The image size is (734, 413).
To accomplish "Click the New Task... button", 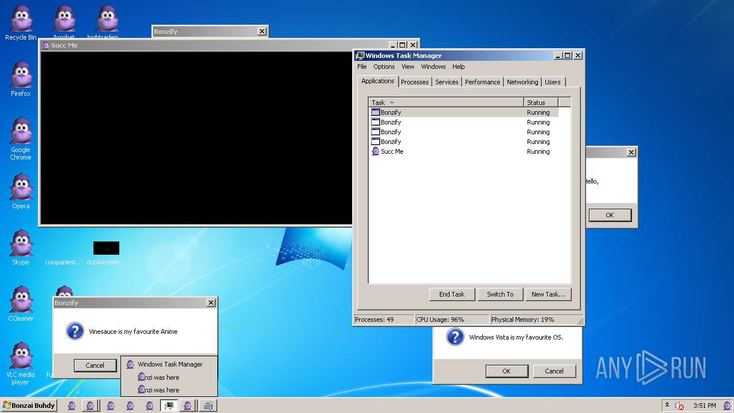I will click(x=548, y=294).
